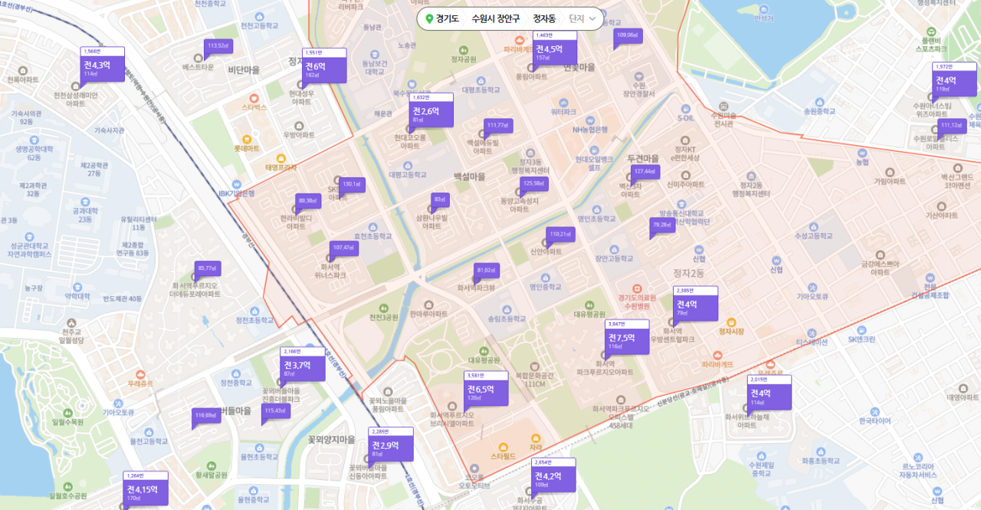Click the 107.47㎡ area marker
The width and height of the screenshot is (981, 510).
click(x=343, y=248)
